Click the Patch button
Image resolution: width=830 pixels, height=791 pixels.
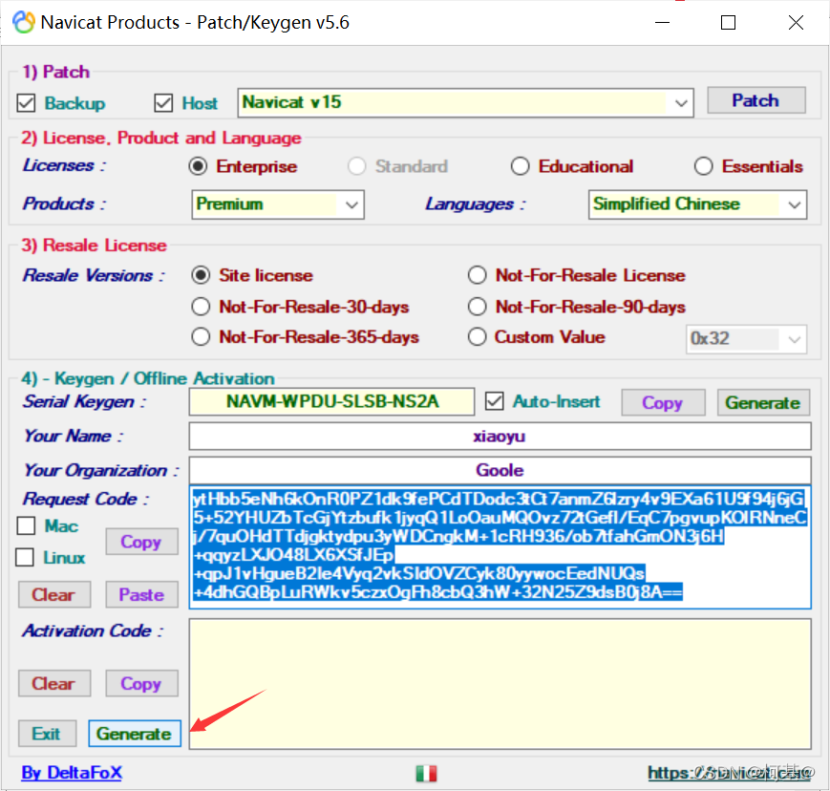(x=756, y=100)
